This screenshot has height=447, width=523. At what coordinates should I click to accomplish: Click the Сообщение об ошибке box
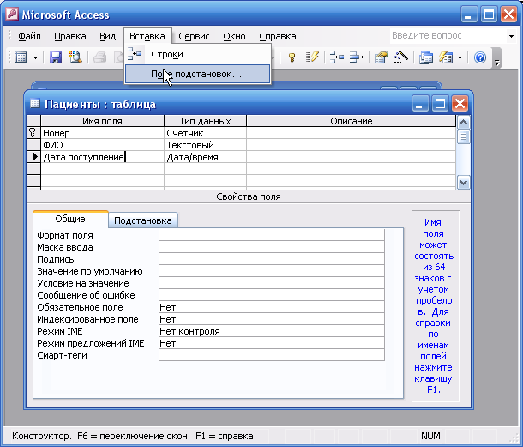pos(272,295)
